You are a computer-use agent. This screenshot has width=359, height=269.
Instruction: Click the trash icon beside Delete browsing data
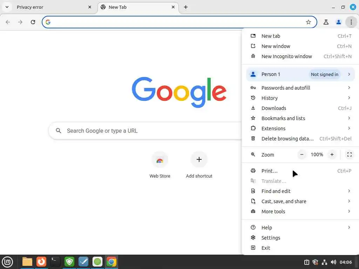point(253,138)
